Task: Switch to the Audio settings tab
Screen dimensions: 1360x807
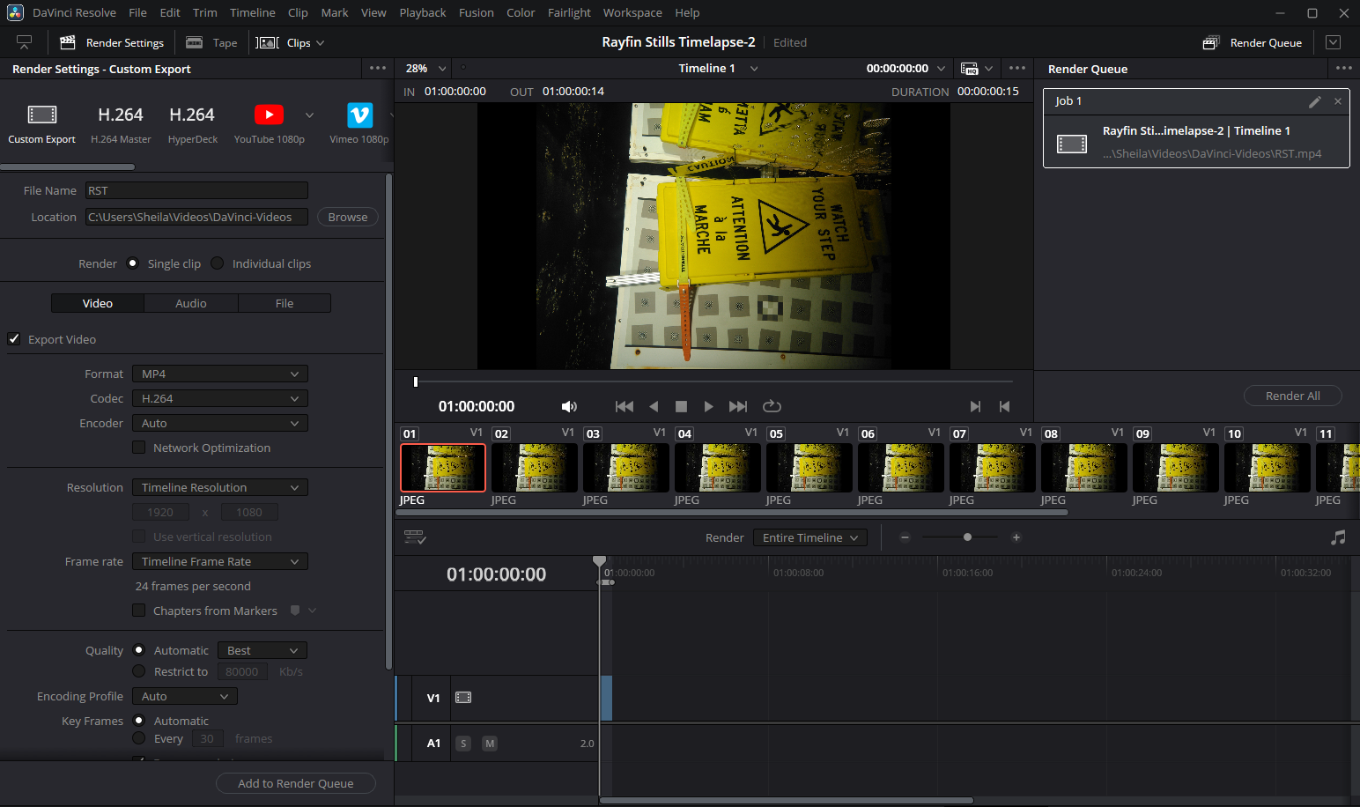Action: [x=191, y=303]
